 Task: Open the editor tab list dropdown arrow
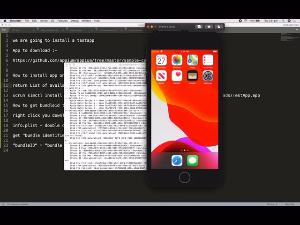(297, 30)
